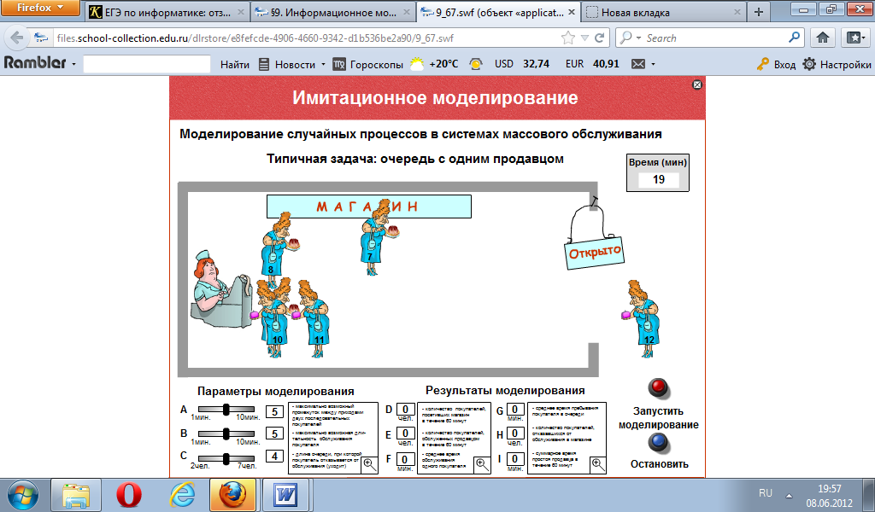This screenshot has width=875, height=512.
Task: Open a new tab with plus button
Action: click(x=759, y=12)
